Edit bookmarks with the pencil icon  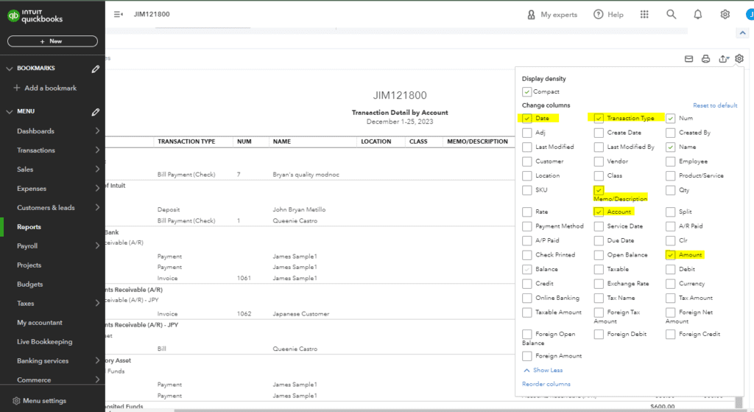(x=96, y=69)
